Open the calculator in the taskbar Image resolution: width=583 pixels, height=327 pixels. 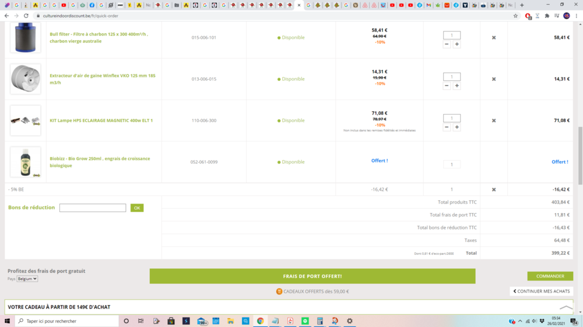pyautogui.click(x=319, y=321)
